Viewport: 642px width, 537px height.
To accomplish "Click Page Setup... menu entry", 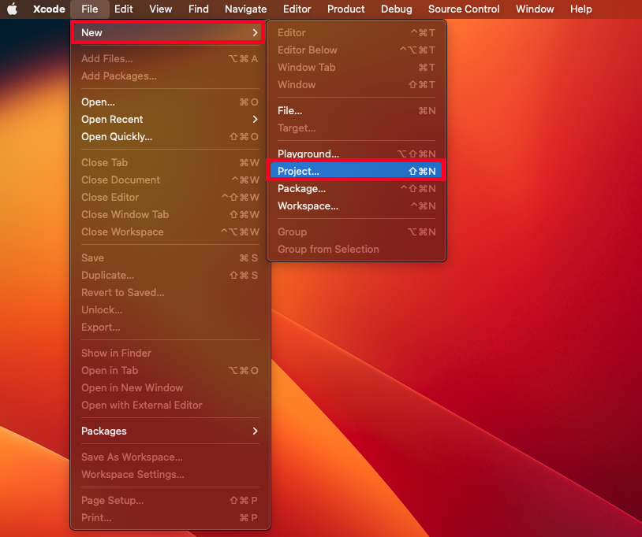I will click(170, 501).
